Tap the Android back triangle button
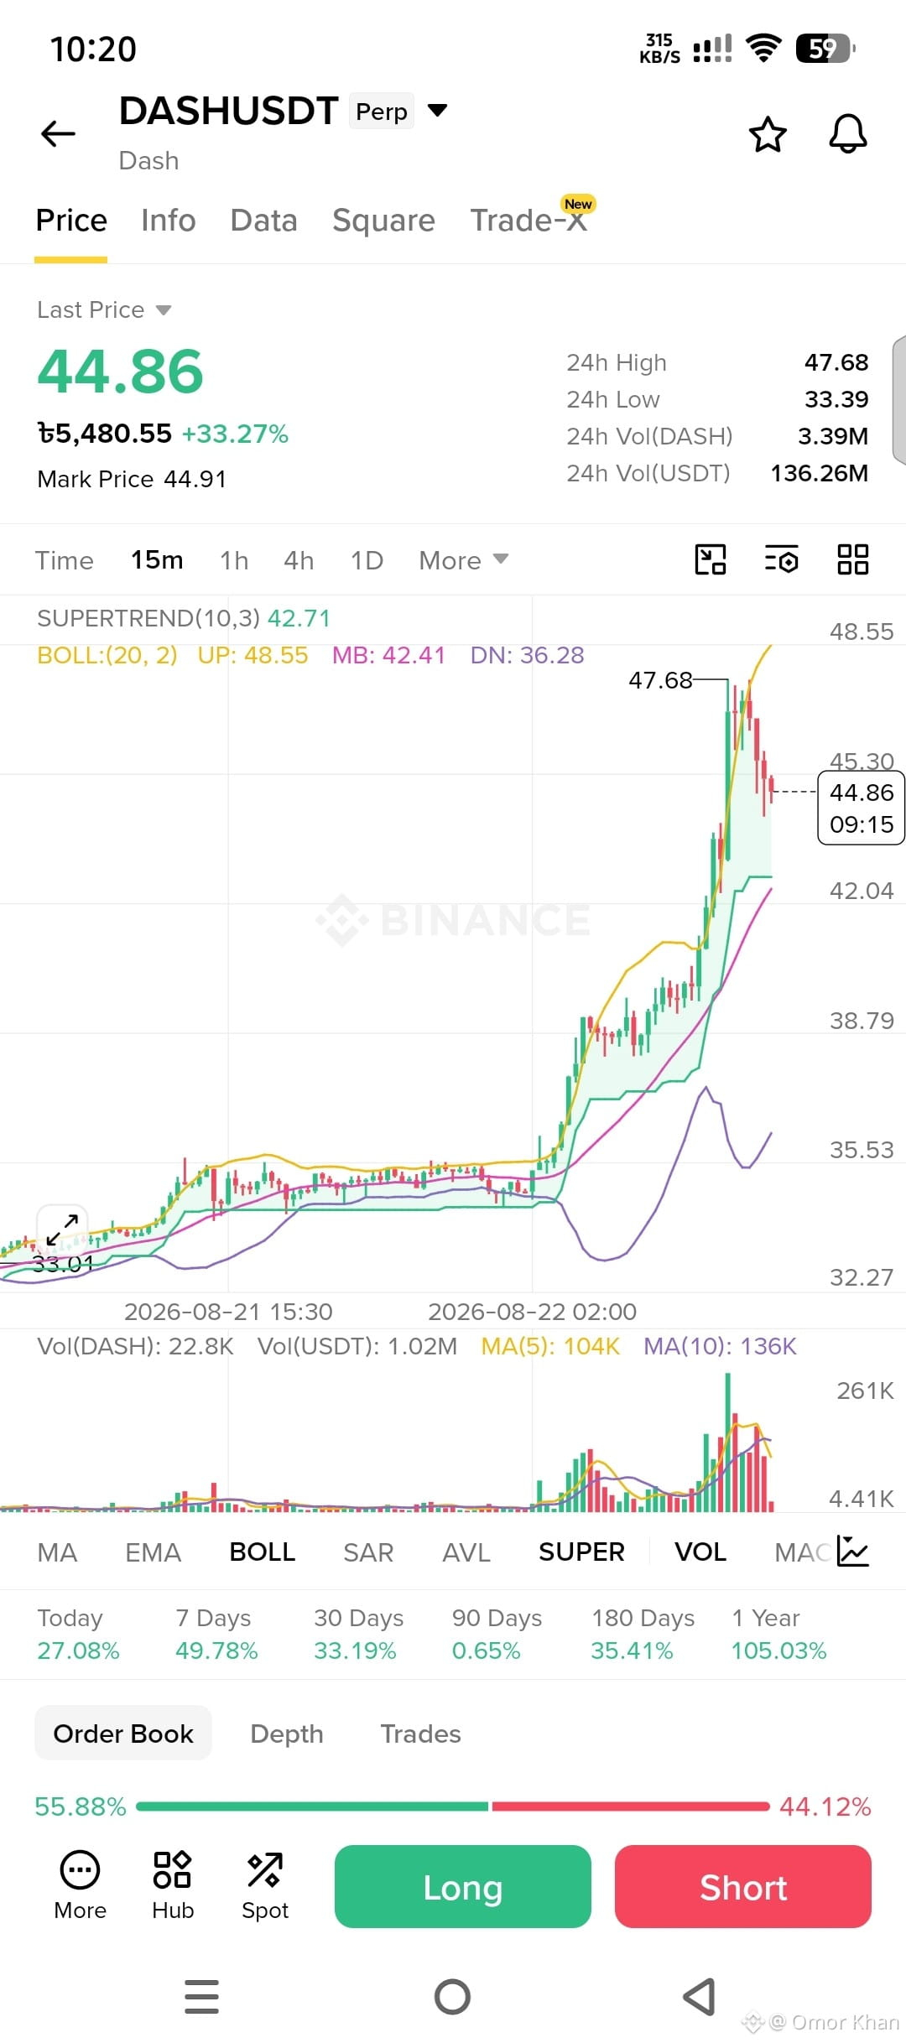The height and width of the screenshot is (2043, 906). (700, 1996)
